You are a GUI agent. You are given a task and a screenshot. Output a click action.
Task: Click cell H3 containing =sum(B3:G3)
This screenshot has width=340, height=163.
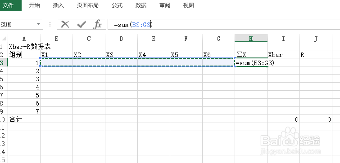point(251,63)
